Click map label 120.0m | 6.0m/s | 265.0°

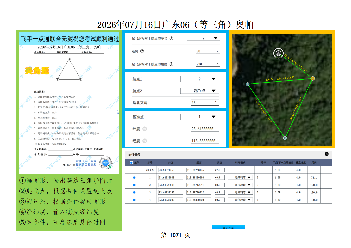point(280,79)
